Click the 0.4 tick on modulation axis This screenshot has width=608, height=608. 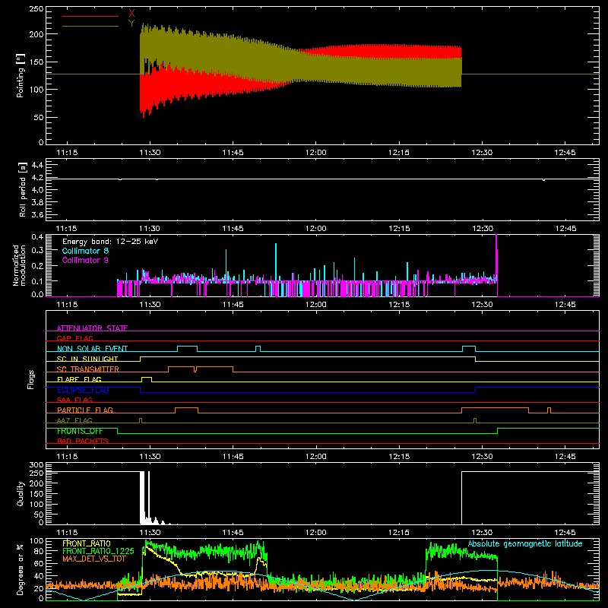click(x=36, y=236)
